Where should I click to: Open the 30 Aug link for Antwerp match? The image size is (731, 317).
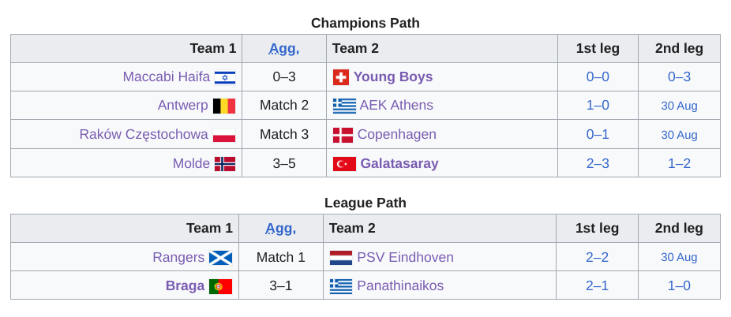(679, 106)
